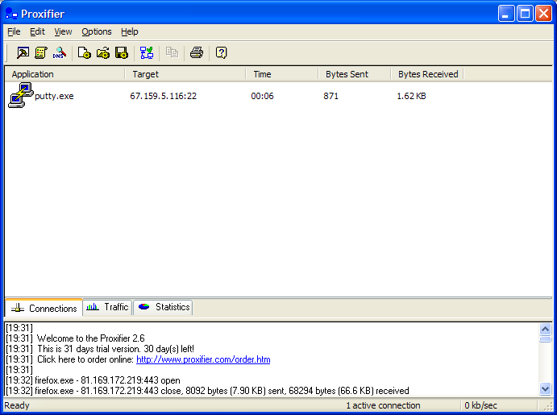Click the New Profile toolbar icon
557x415 pixels.
[x=84, y=53]
